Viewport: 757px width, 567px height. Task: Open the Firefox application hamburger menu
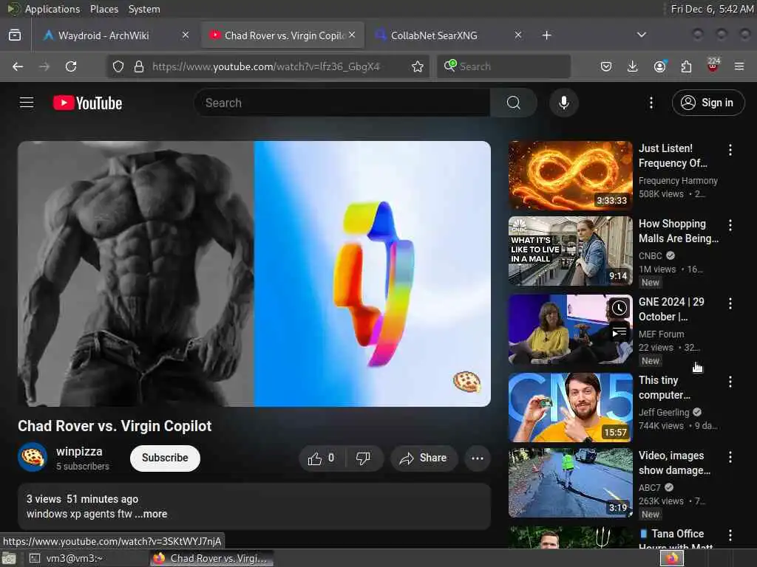click(x=739, y=66)
